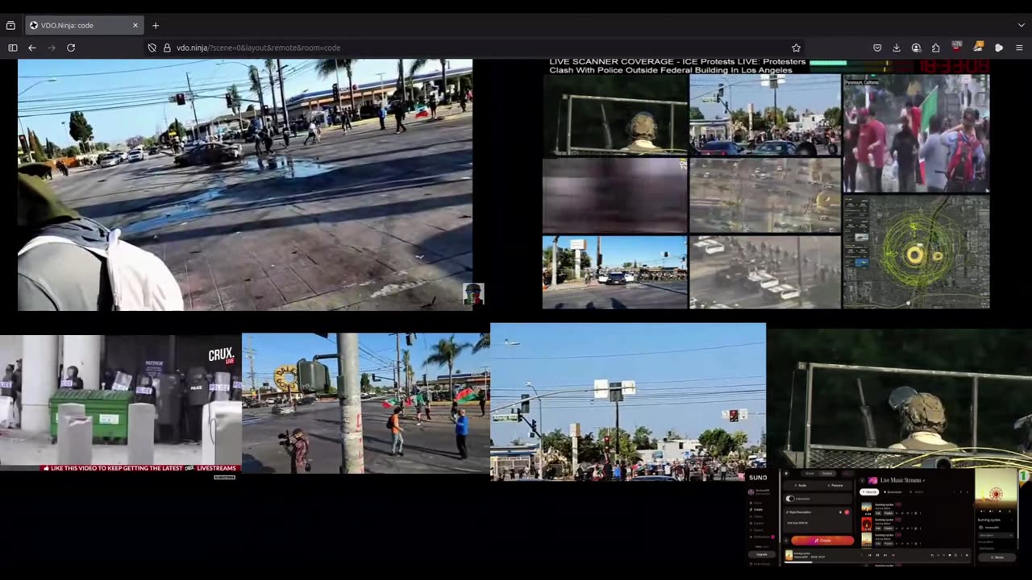This screenshot has width=1032, height=580.
Task: Select the aerial police cars cell in scanner grid
Action: (x=765, y=272)
